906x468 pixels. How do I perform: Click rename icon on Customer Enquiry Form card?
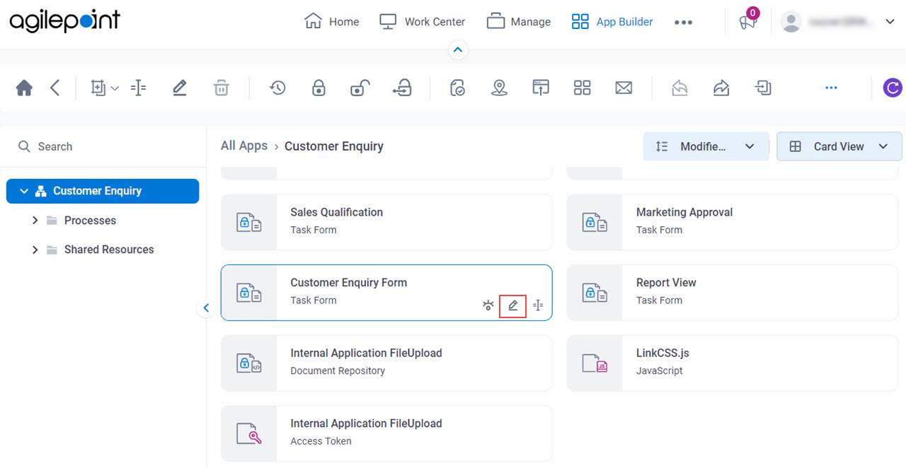tap(538, 305)
